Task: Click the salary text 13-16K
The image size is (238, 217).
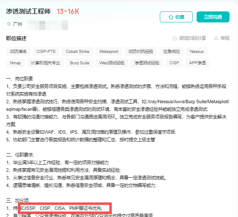Action: point(68,11)
